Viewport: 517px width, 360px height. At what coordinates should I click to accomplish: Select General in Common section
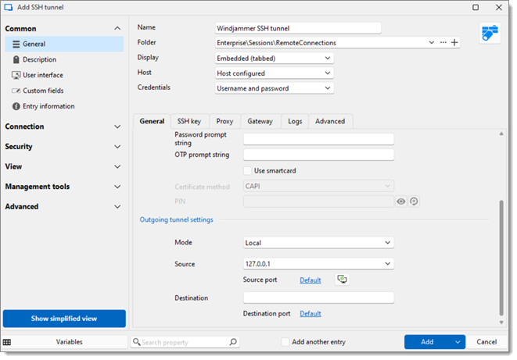point(64,44)
